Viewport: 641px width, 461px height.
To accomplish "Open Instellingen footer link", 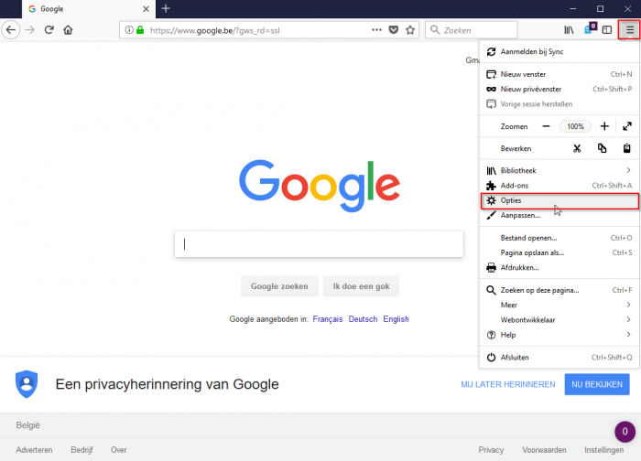I will 603,450.
